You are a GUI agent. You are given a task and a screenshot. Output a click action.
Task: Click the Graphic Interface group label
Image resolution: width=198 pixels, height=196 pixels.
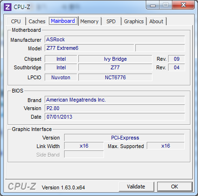[32, 129]
